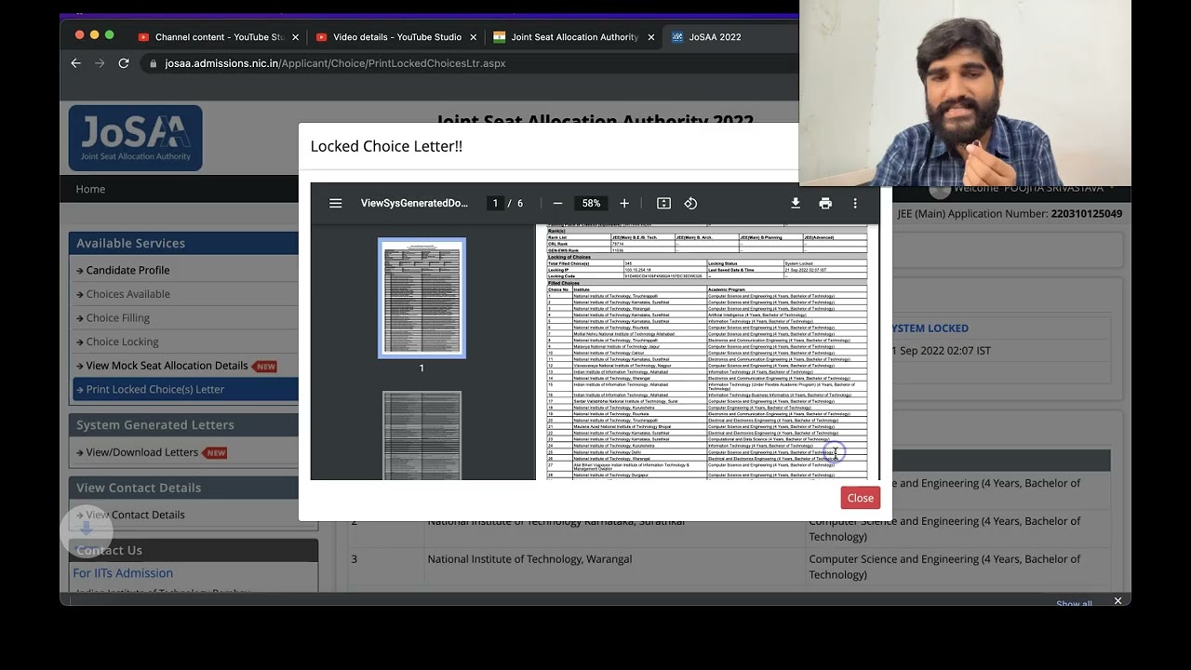
Task: Click the SYSTEM LOCKED status text
Action: 930,328
